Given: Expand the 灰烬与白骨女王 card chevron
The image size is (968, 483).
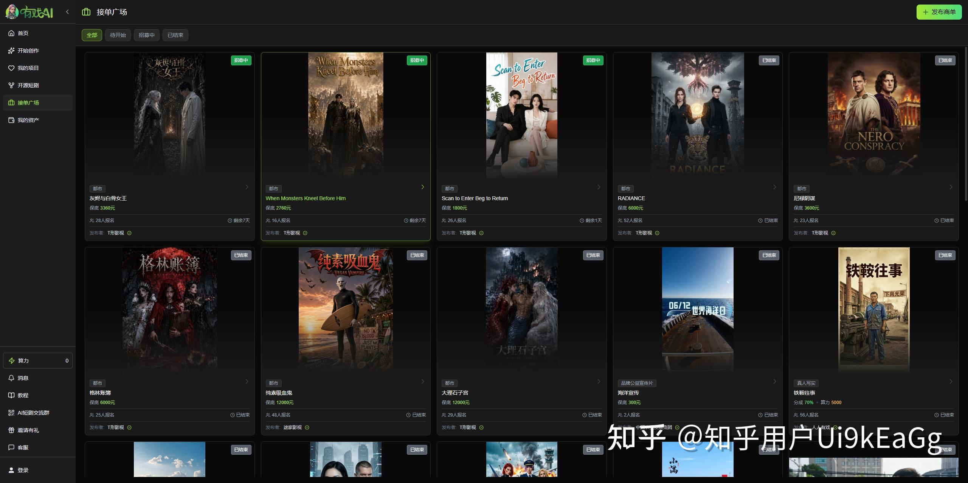Looking at the screenshot, I should (247, 187).
